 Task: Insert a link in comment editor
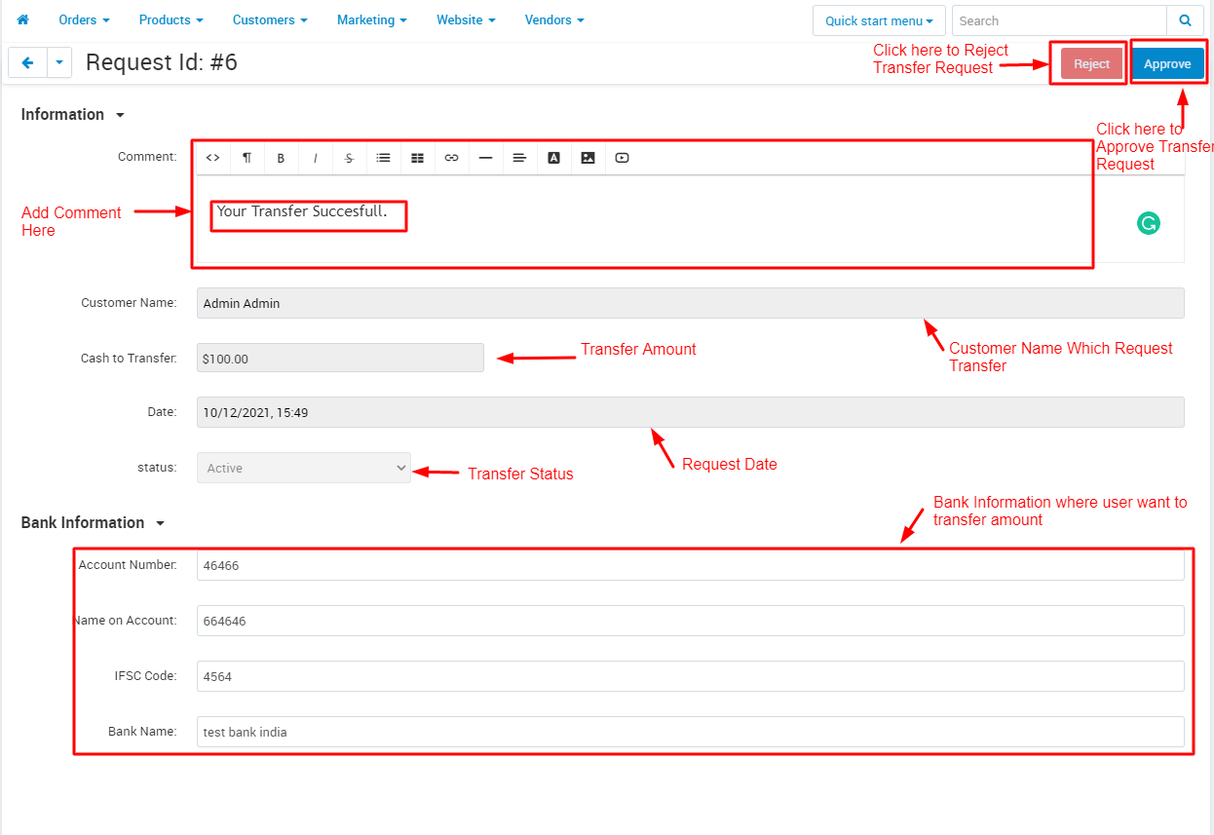pyautogui.click(x=451, y=158)
